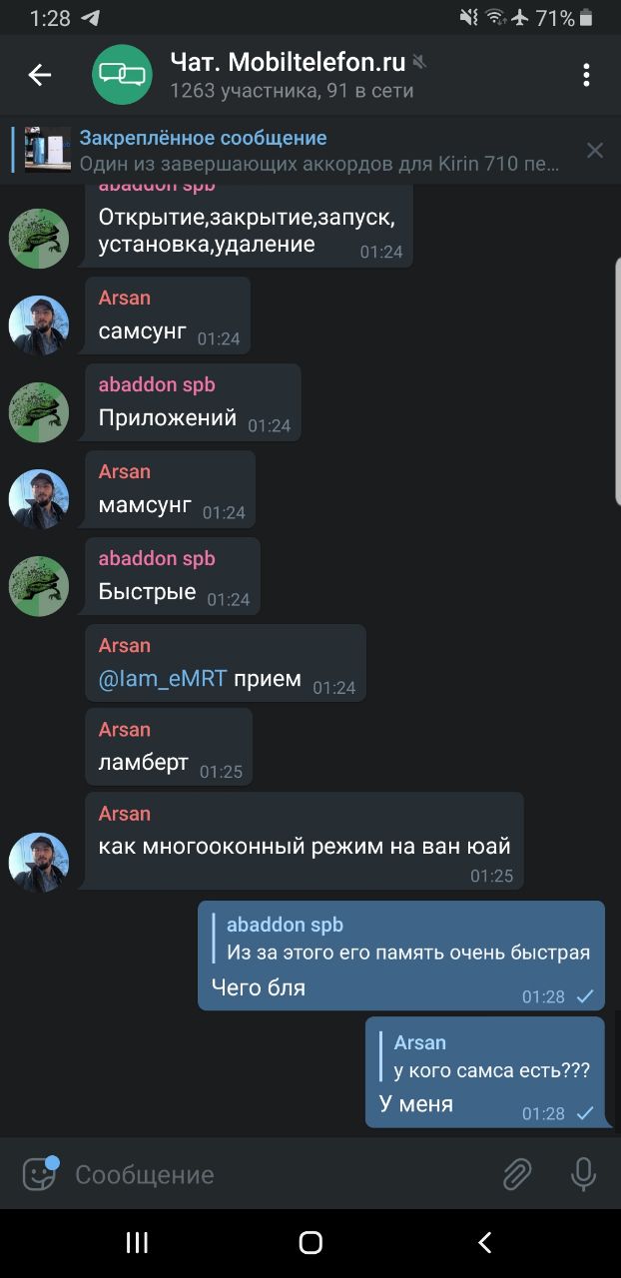
Task: Tap the @Iam_eMRT mention link
Action: point(164,679)
